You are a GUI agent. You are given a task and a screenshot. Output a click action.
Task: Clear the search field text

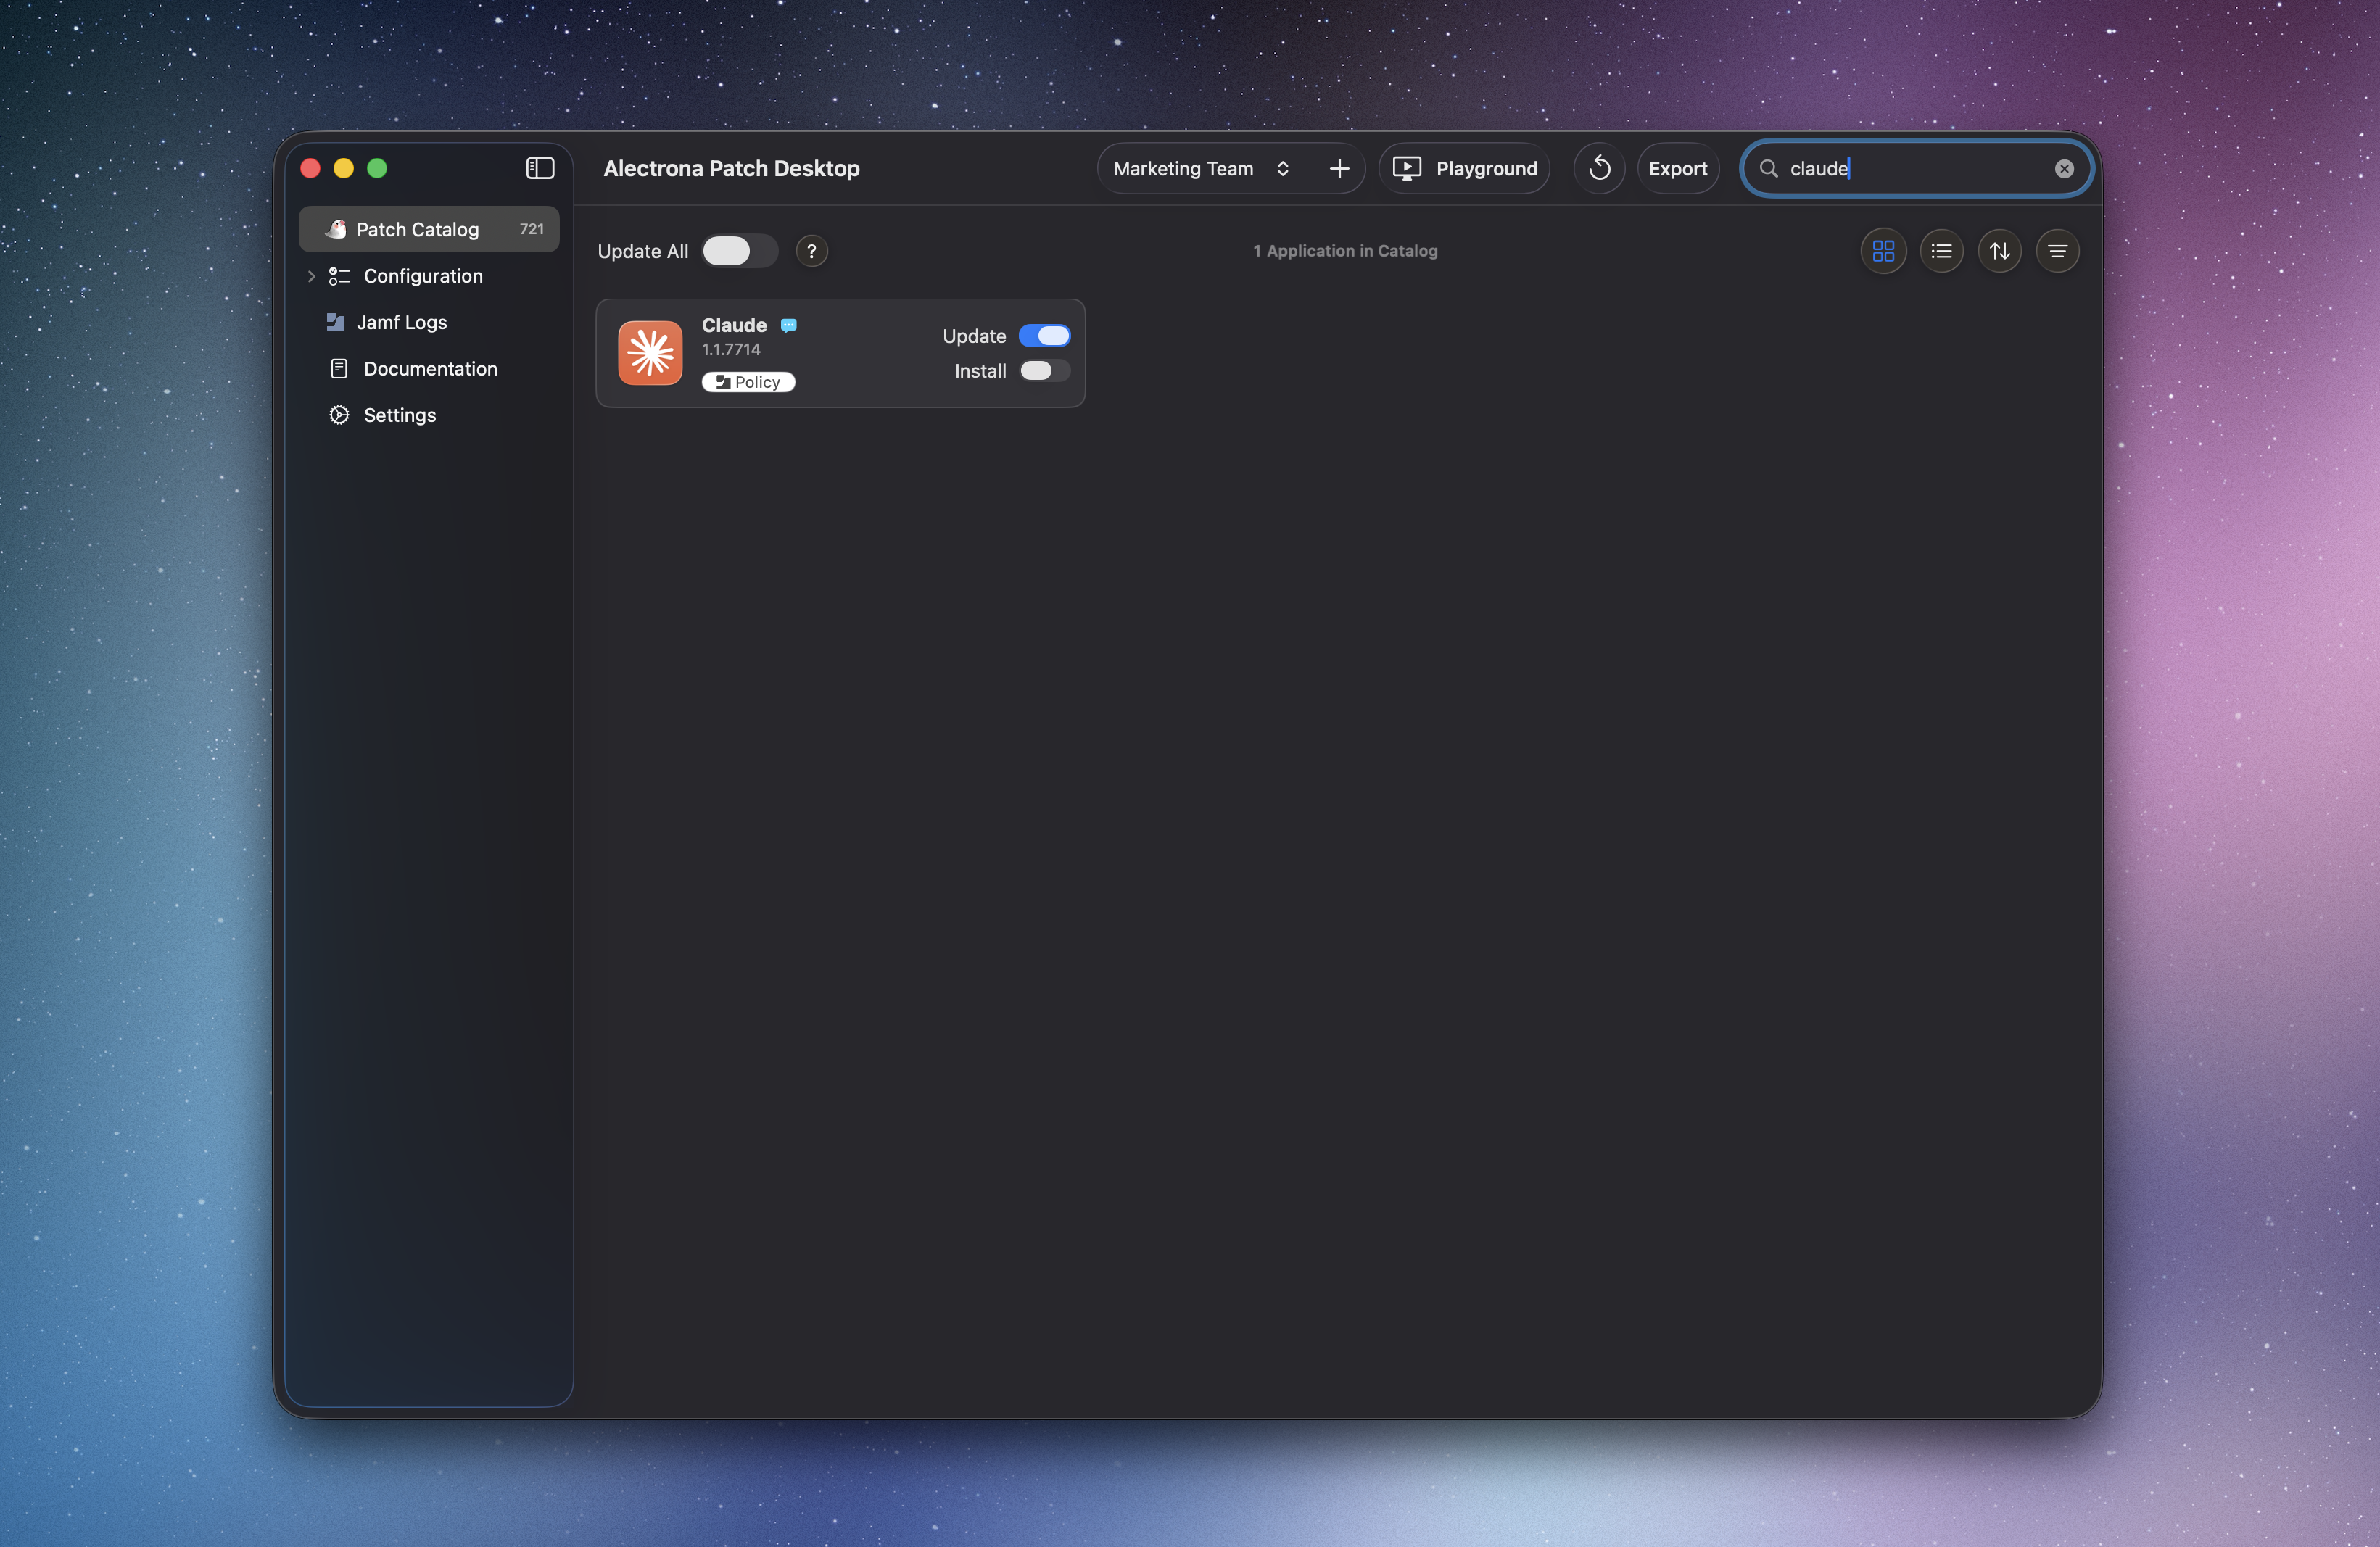(2063, 168)
